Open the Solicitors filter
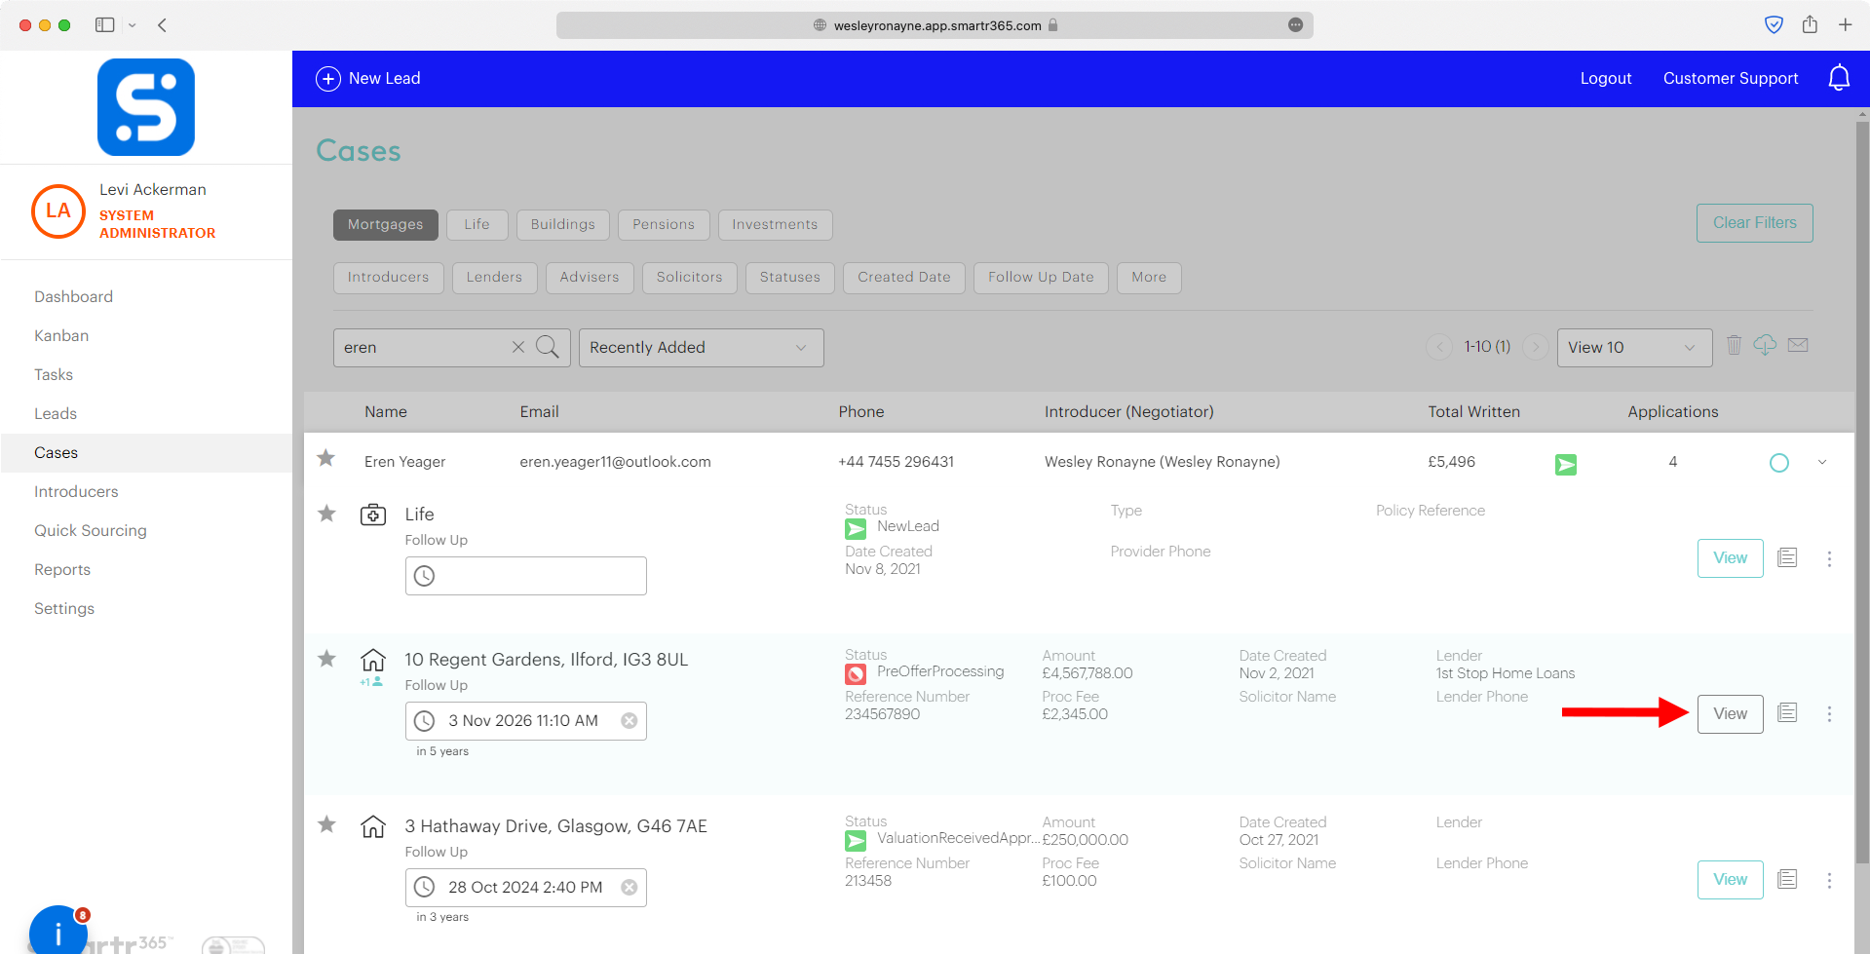1870x954 pixels. click(690, 278)
